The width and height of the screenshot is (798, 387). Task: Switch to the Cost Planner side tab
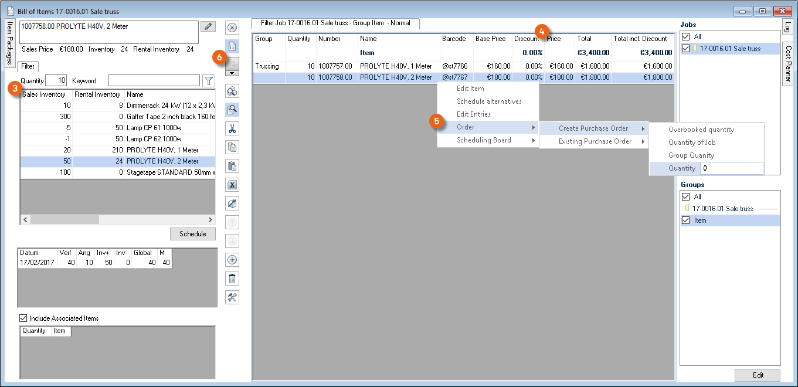(x=788, y=64)
